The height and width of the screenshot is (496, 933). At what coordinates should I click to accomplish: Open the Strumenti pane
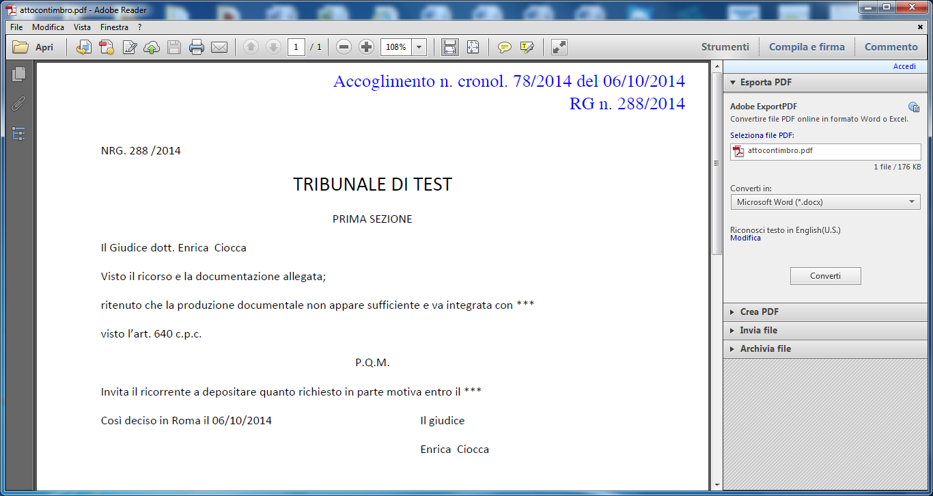tap(725, 47)
